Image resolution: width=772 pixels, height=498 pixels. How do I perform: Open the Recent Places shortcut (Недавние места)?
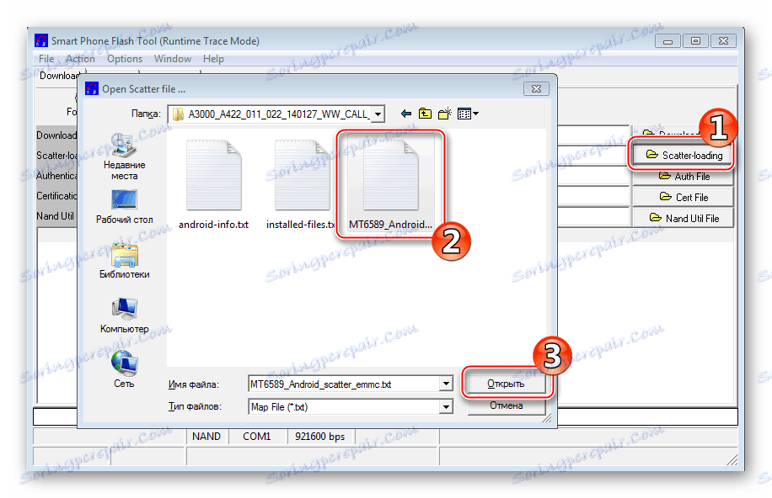(x=124, y=156)
